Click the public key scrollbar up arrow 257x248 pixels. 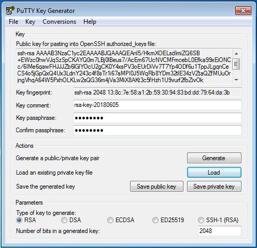click(x=236, y=54)
